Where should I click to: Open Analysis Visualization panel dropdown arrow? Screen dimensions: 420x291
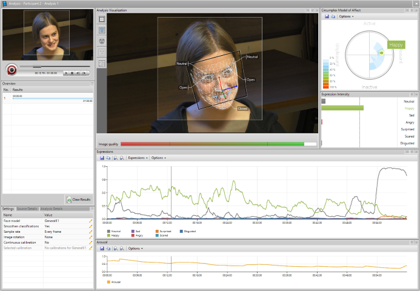[312, 10]
